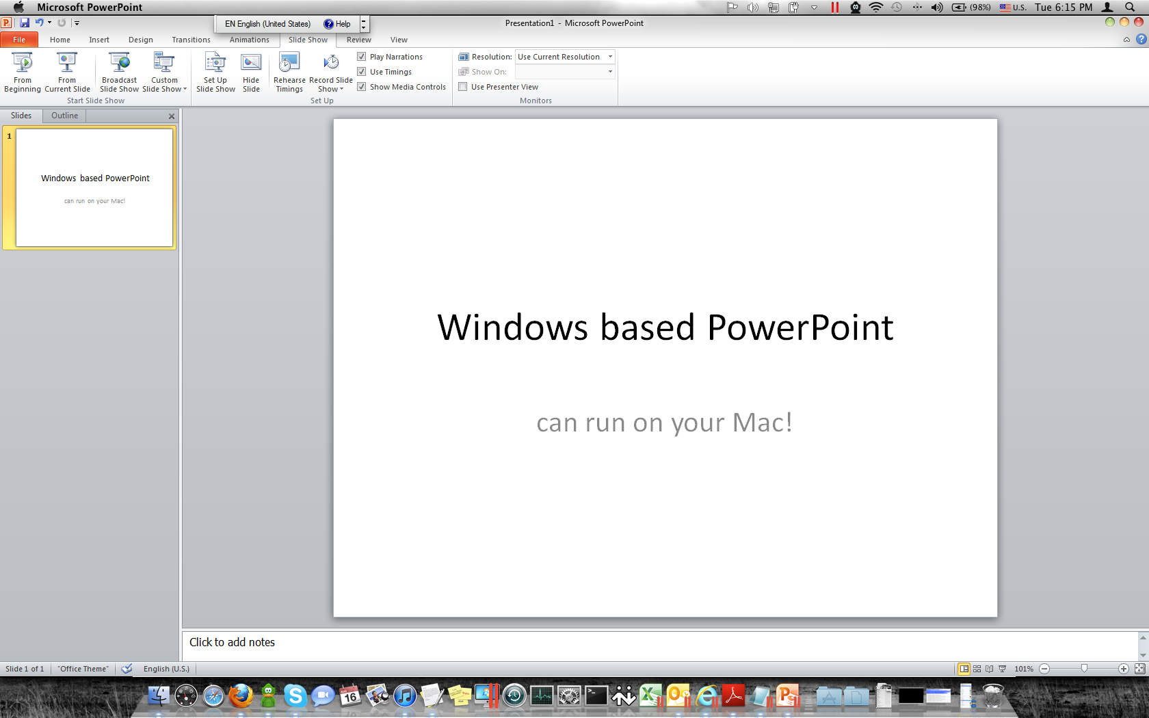Click the subtitle can run on your Mac!
The width and height of the screenshot is (1149, 718).
[x=665, y=423]
